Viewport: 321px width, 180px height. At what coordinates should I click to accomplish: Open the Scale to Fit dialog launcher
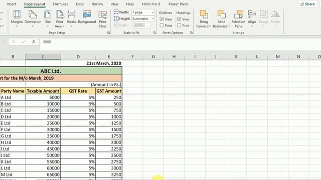point(154,32)
